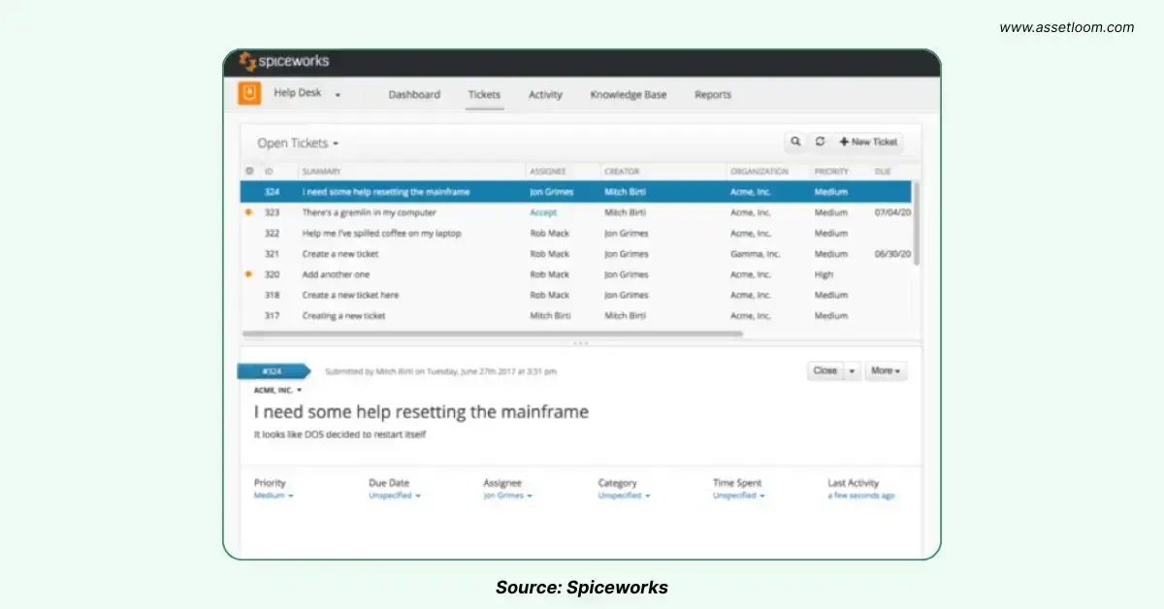This screenshot has height=609, width=1164.
Task: Create a ticket with New Ticket button
Action: [x=868, y=142]
